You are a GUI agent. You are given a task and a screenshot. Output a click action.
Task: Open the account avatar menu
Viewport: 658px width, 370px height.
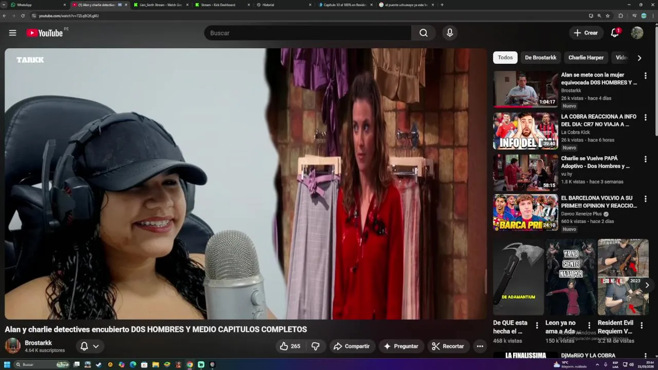637,33
